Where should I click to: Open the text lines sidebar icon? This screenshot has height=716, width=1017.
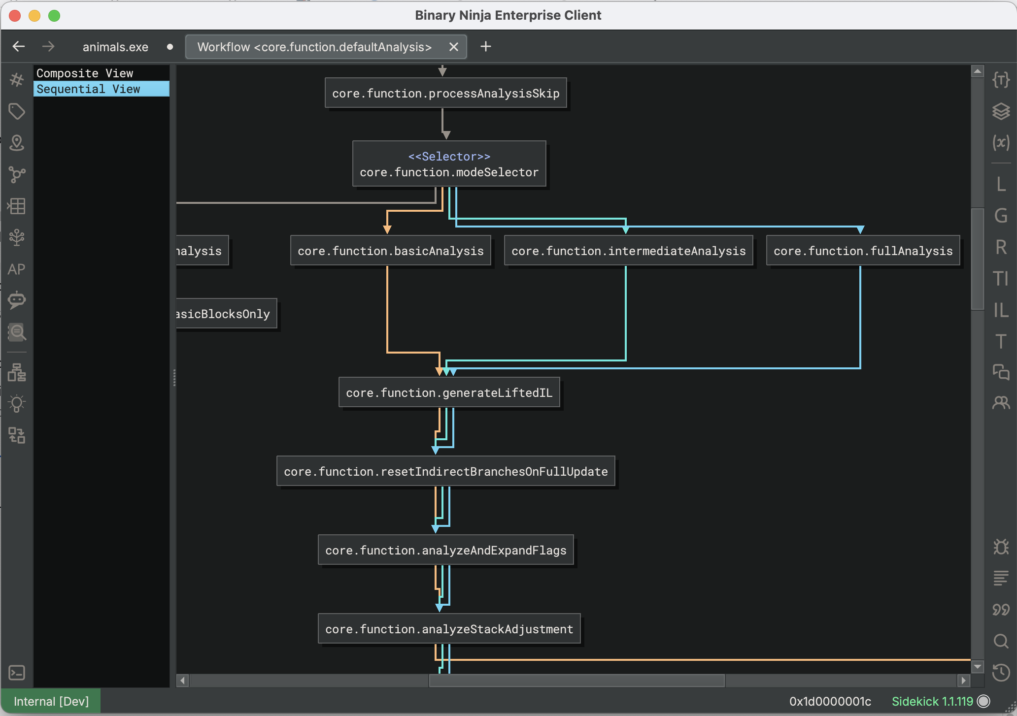click(1001, 578)
